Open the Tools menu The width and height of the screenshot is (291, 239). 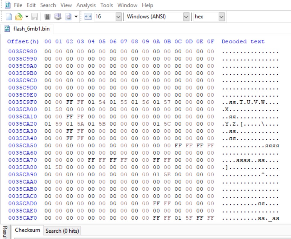(107, 5)
